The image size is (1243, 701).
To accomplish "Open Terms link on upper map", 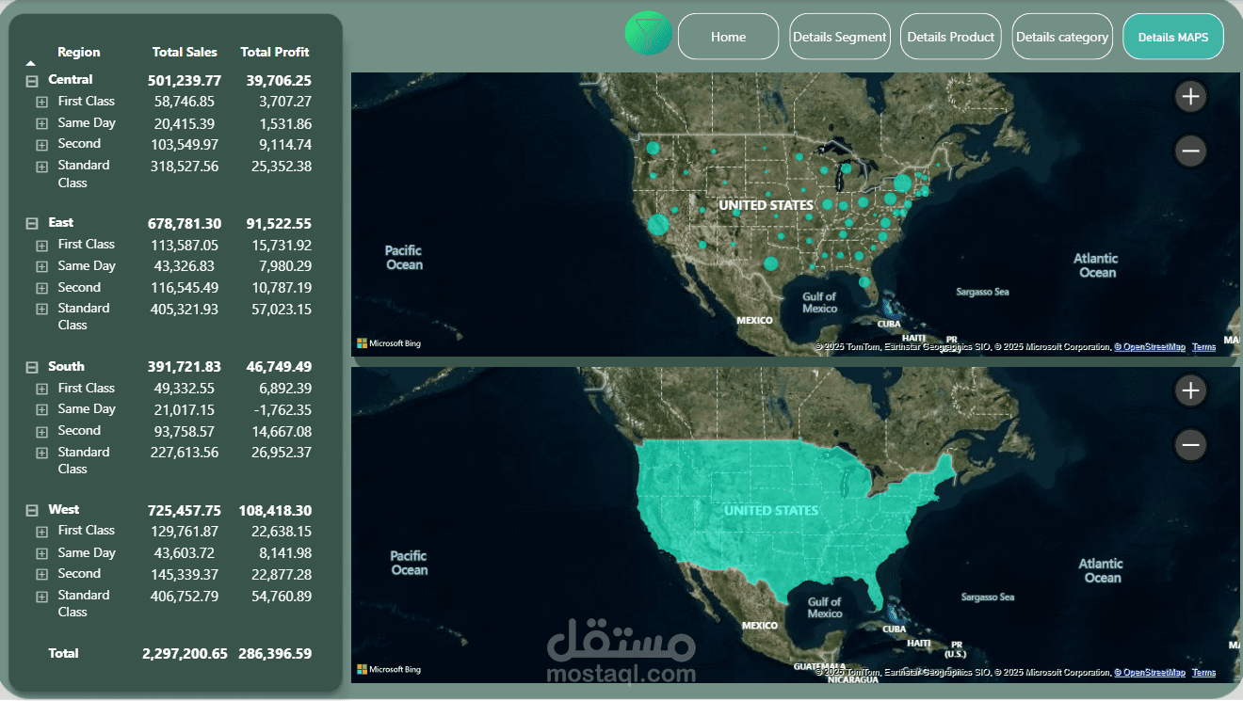I will point(1203,347).
